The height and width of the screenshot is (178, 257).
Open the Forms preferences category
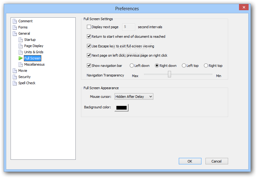(x=23, y=27)
